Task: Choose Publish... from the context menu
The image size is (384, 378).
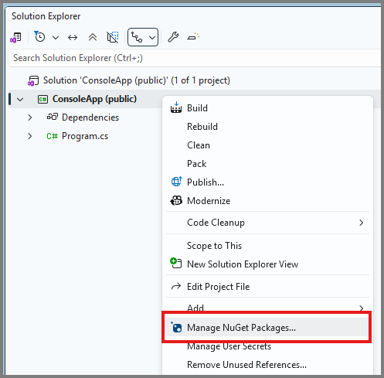Action: (x=267, y=182)
